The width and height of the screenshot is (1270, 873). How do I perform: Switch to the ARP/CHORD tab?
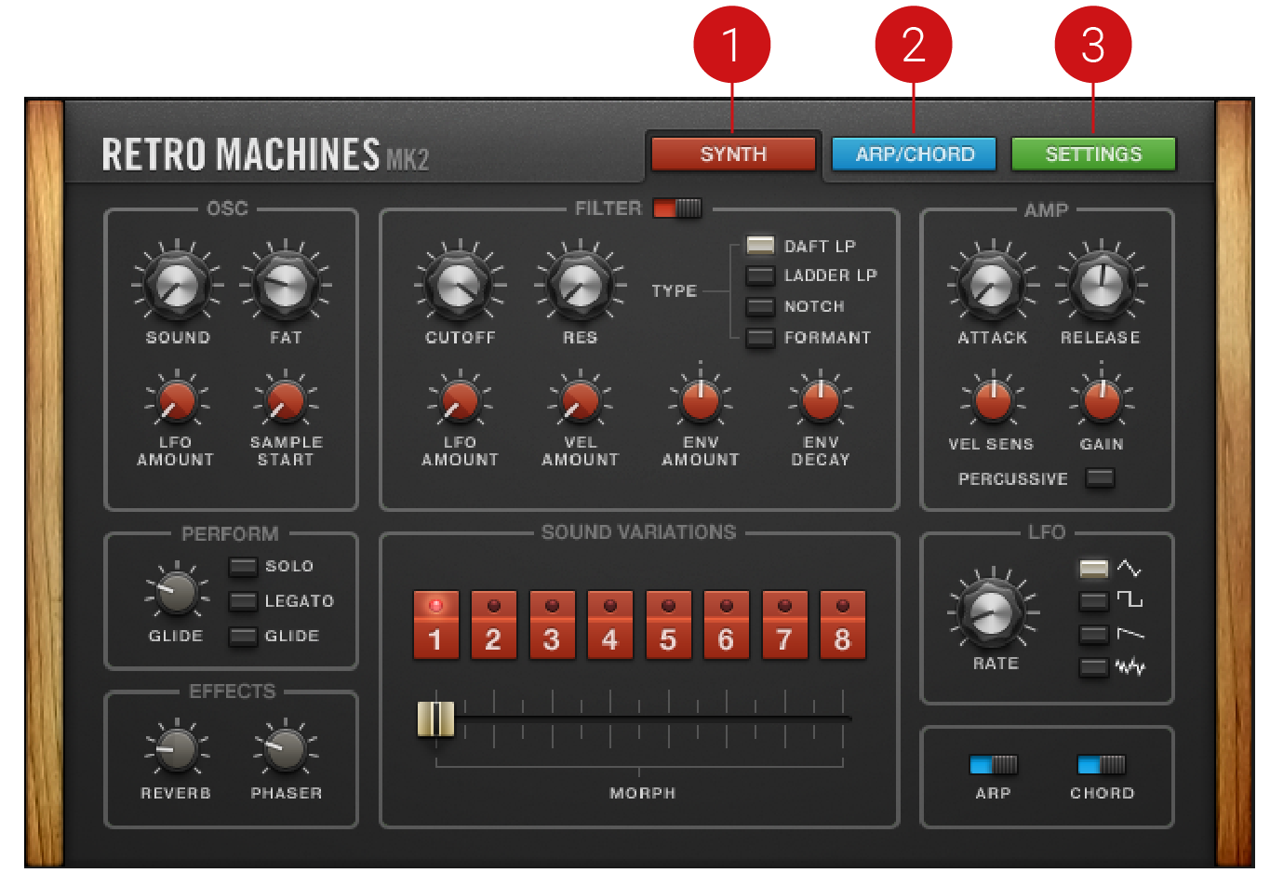click(914, 154)
